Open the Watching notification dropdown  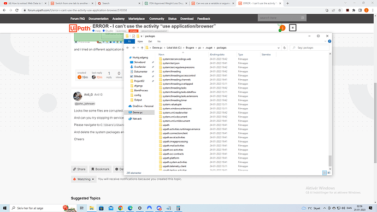(x=84, y=179)
